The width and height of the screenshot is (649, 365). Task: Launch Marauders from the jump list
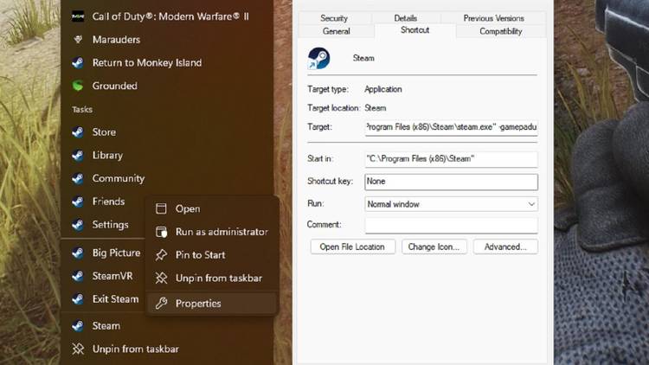[x=167, y=40]
